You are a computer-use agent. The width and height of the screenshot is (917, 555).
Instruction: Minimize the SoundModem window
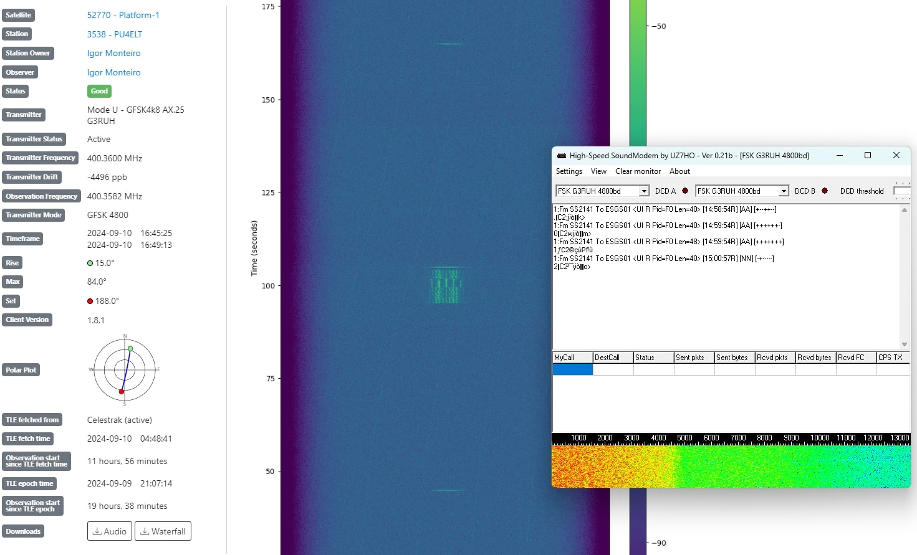pyautogui.click(x=840, y=156)
